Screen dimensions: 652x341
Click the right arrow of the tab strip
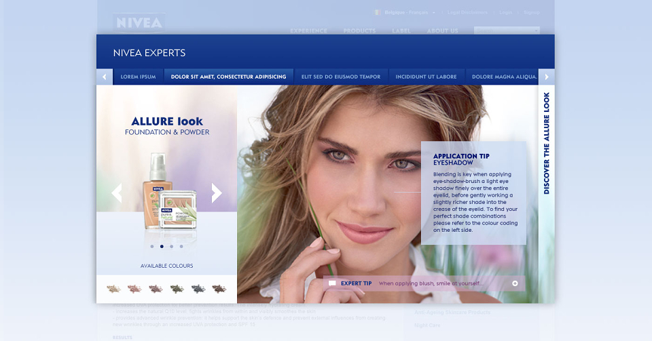[x=546, y=77]
